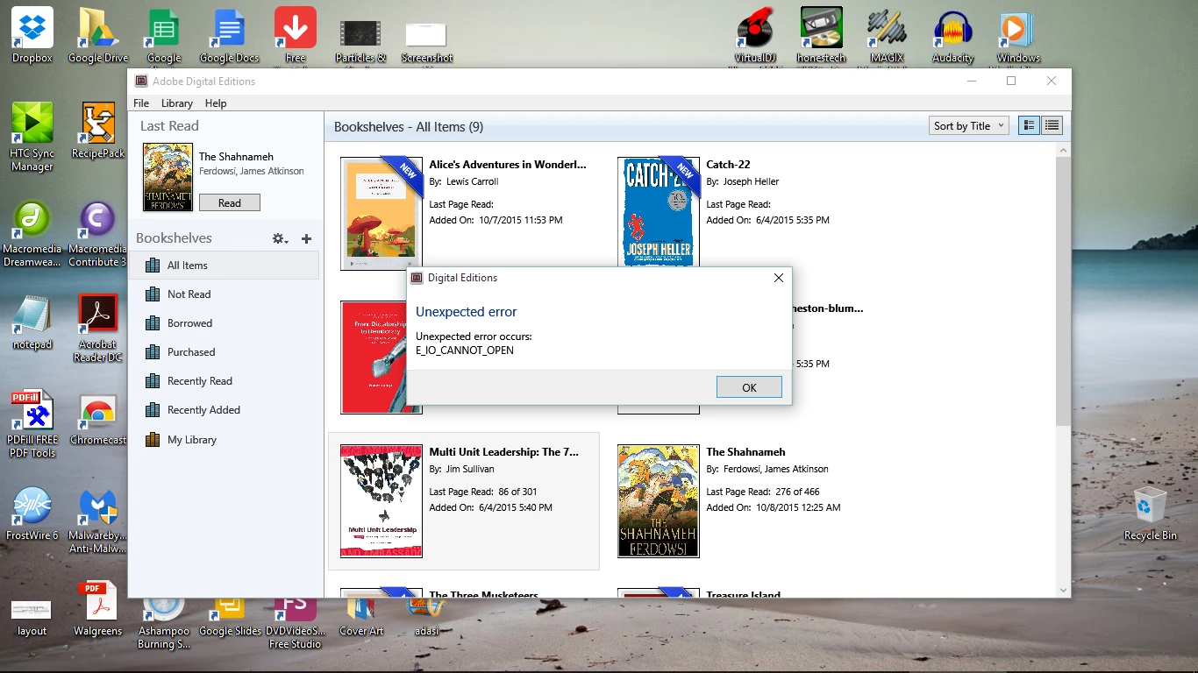Click the Adobe Digital Editions title bar icon
Image resolution: width=1198 pixels, height=673 pixels.
pos(141,81)
